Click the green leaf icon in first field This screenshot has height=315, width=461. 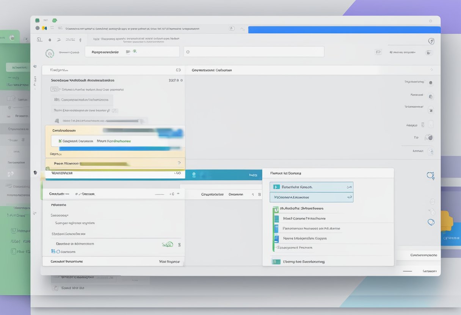(134, 51)
